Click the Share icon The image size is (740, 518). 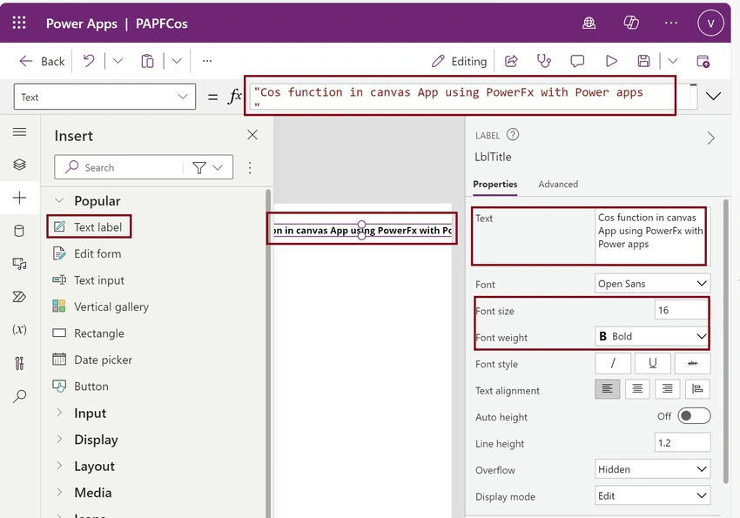point(511,61)
